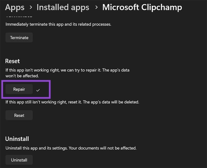Click the Reset section heading
The image size is (207, 168).
point(12,61)
